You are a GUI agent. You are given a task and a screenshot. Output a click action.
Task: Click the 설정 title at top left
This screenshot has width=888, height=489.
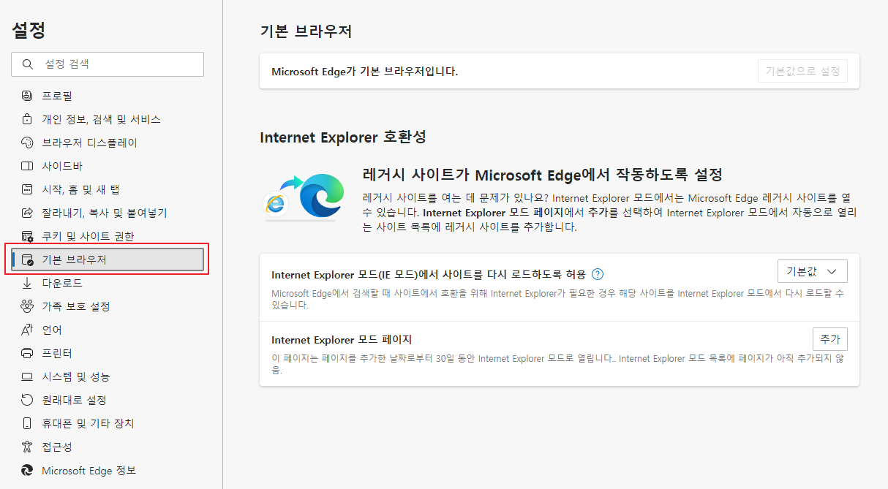click(x=29, y=30)
